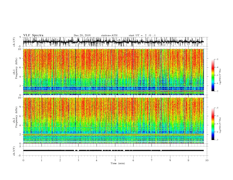This screenshot has width=233, height=180.
Task: Click the "6" tick on the Time axis
Action: coord(133,160)
